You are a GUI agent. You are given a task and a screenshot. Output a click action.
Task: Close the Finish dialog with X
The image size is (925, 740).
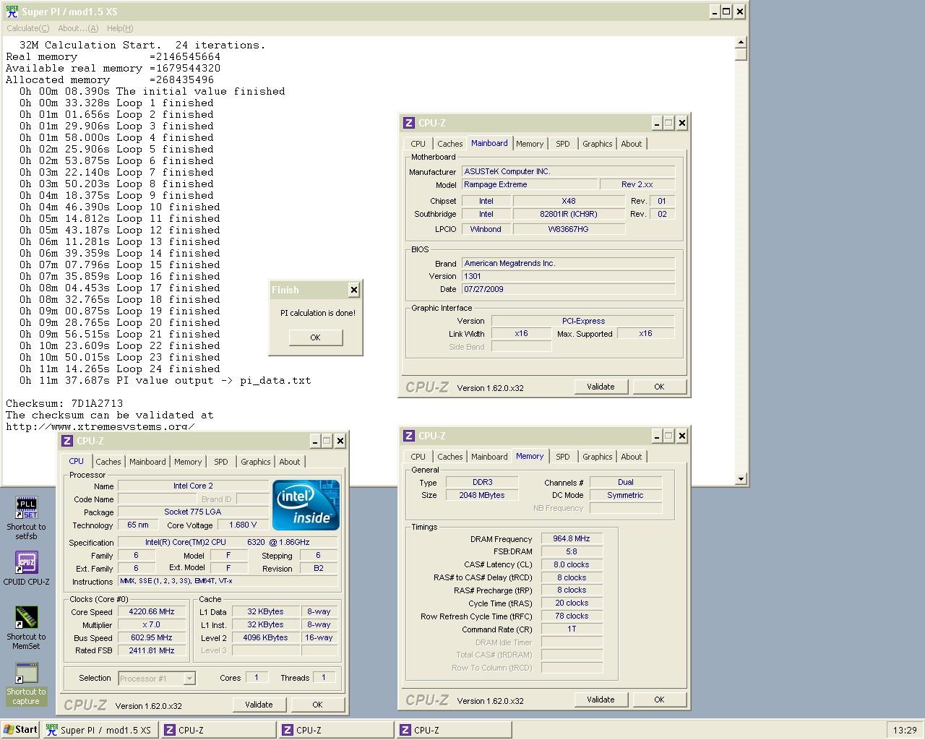pyautogui.click(x=353, y=290)
